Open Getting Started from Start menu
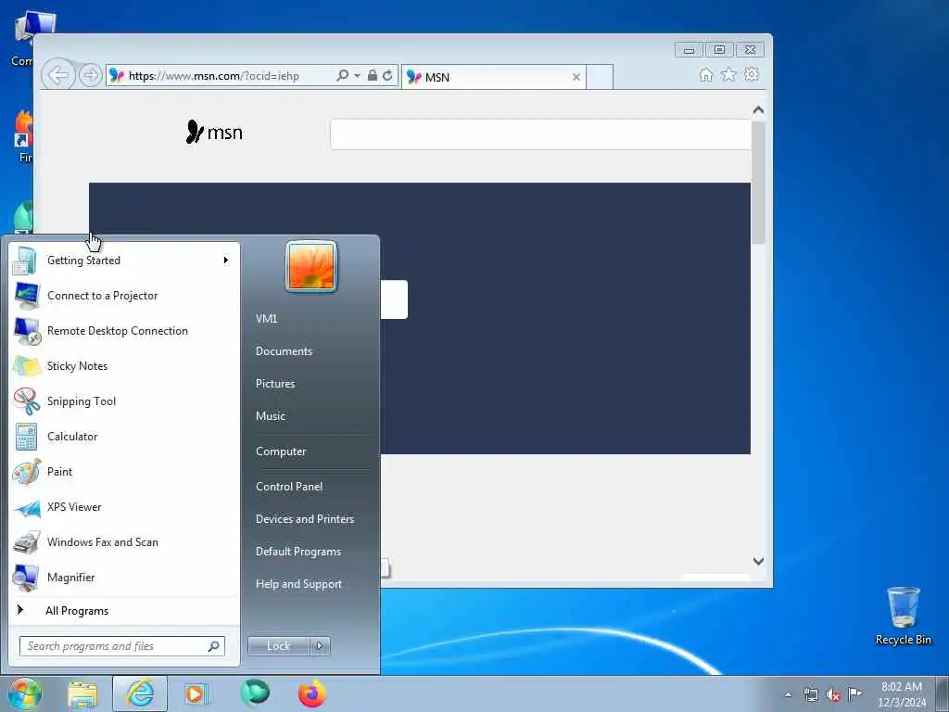This screenshot has height=712, width=949. [x=124, y=261]
